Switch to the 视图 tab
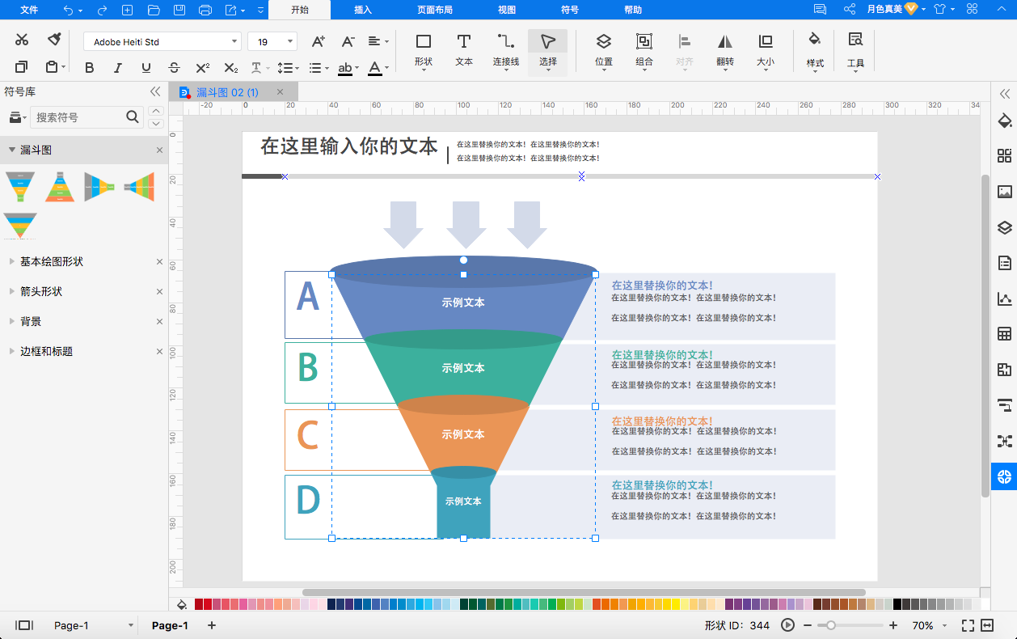Image resolution: width=1017 pixels, height=639 pixels. [507, 10]
